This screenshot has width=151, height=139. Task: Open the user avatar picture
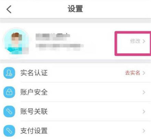tap(16, 42)
